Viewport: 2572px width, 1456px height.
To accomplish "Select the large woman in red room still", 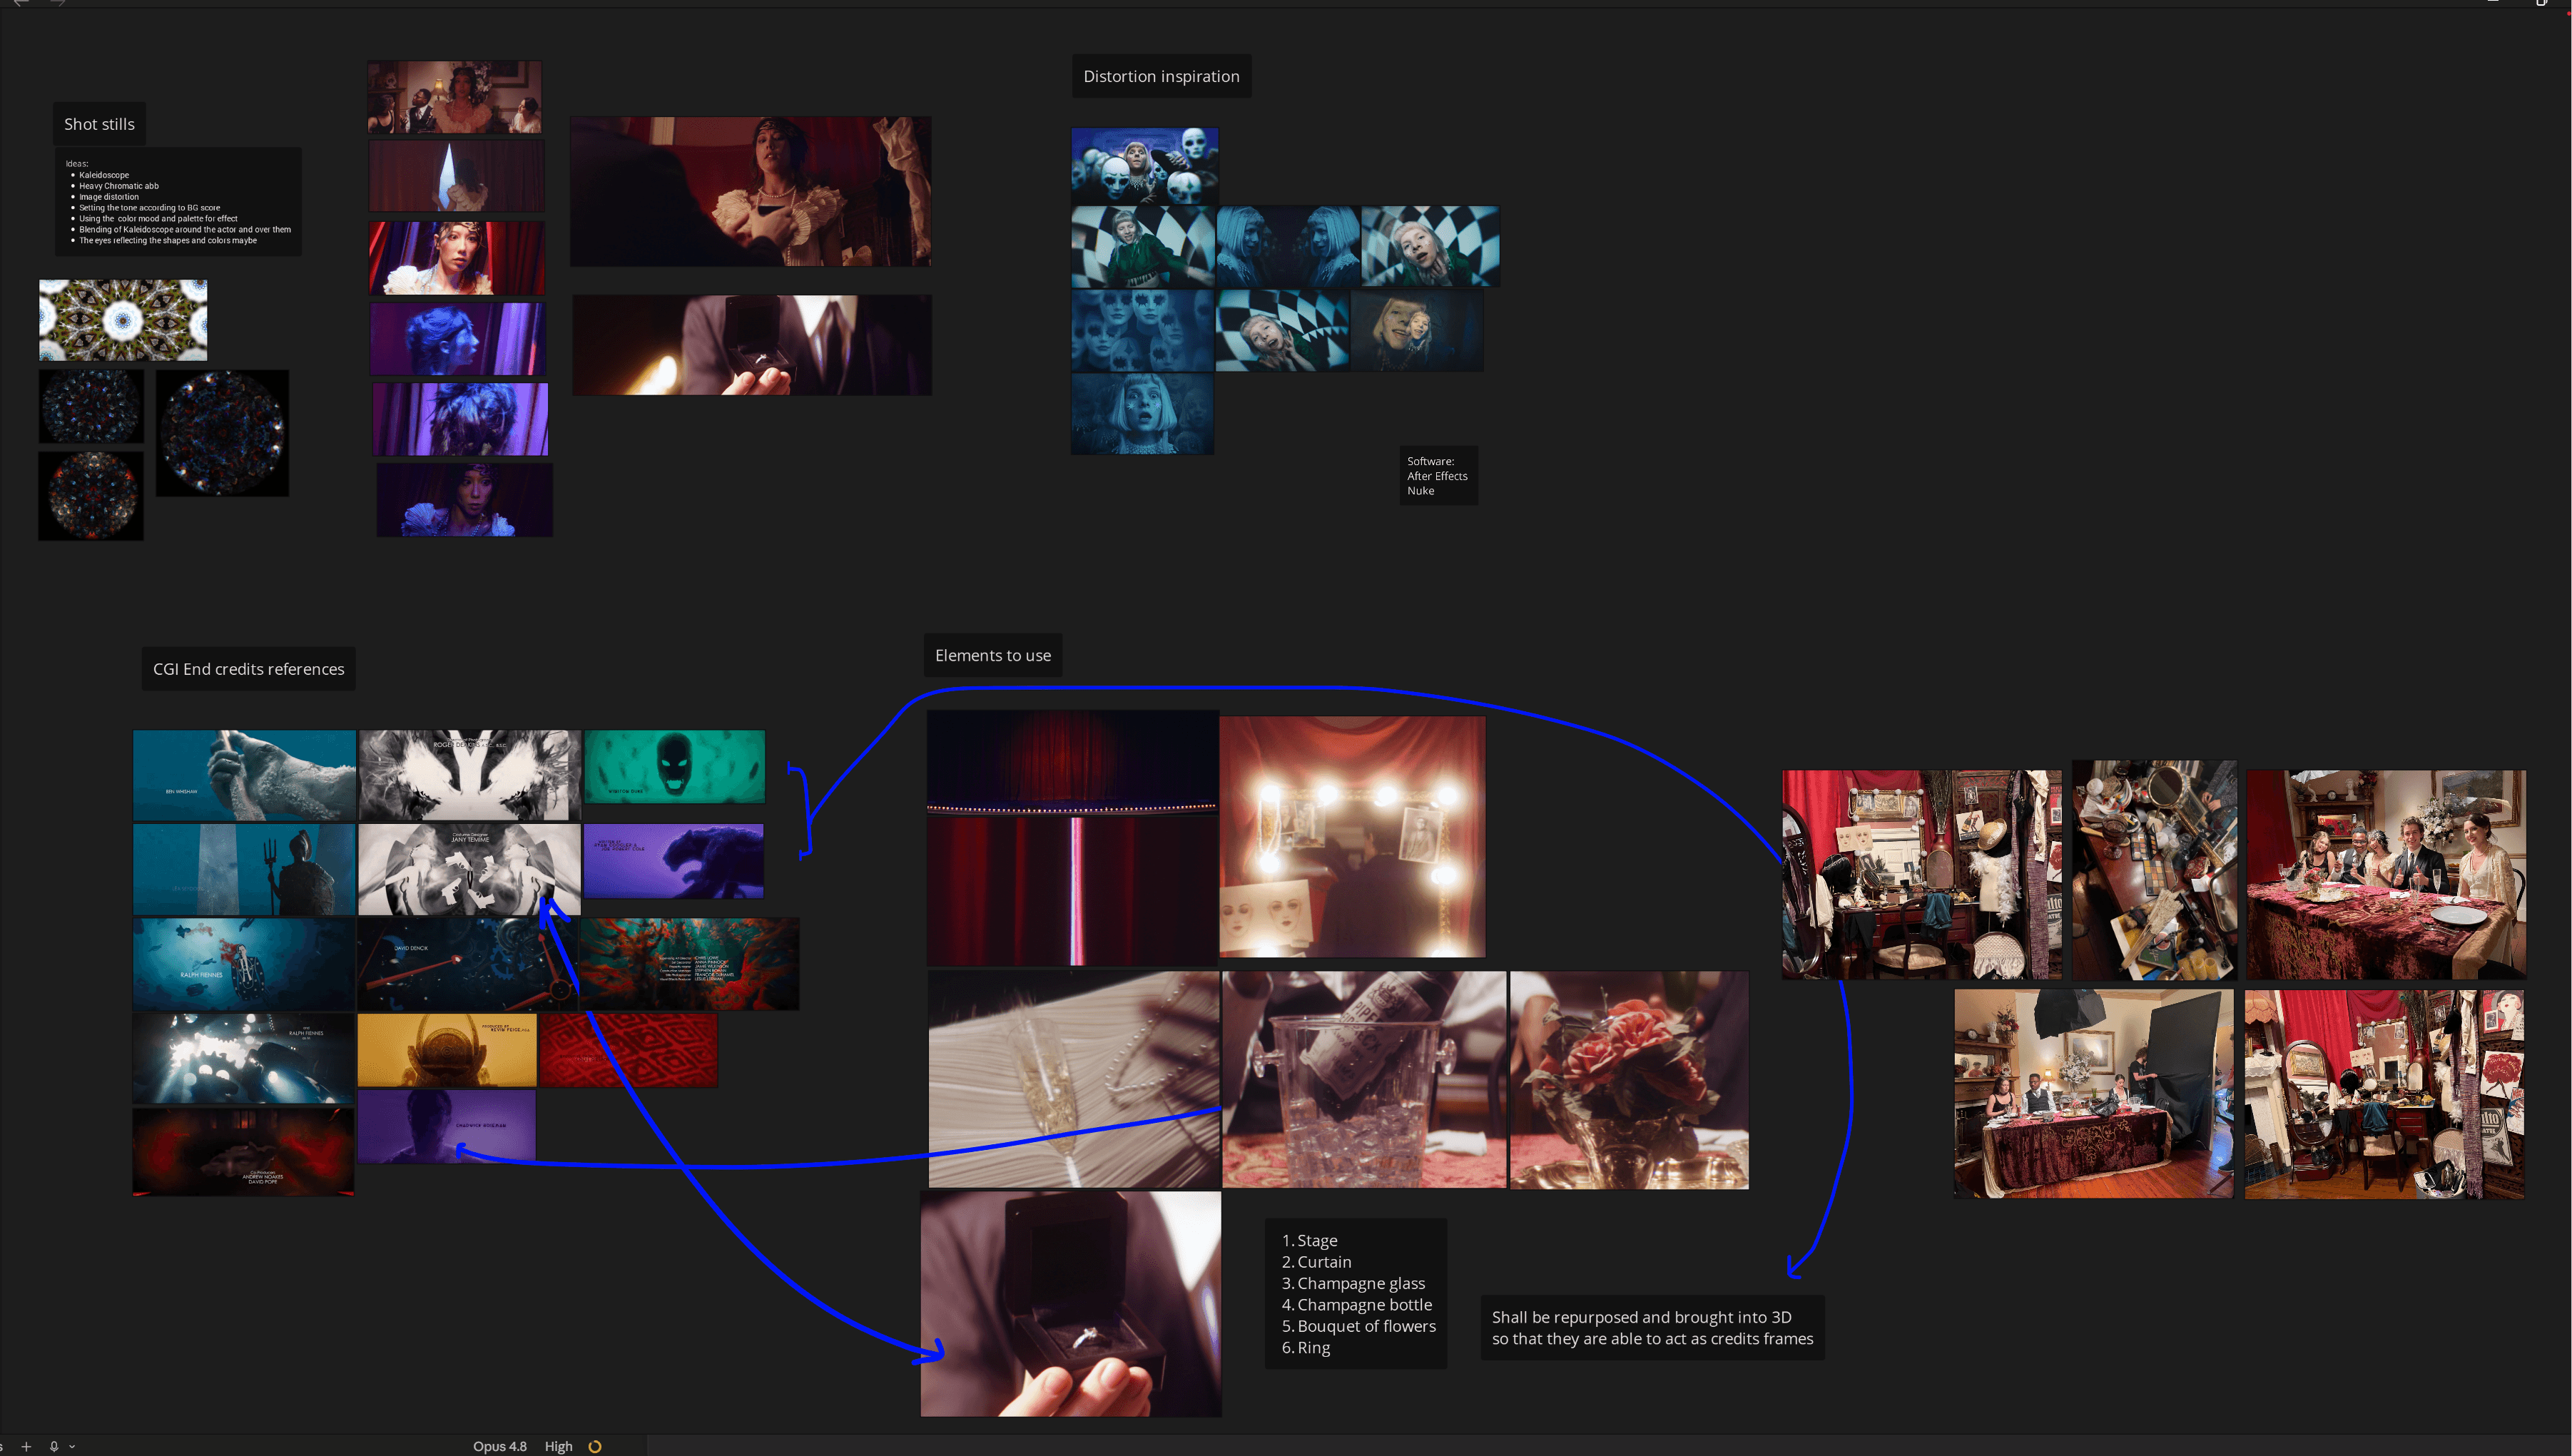I will [750, 191].
